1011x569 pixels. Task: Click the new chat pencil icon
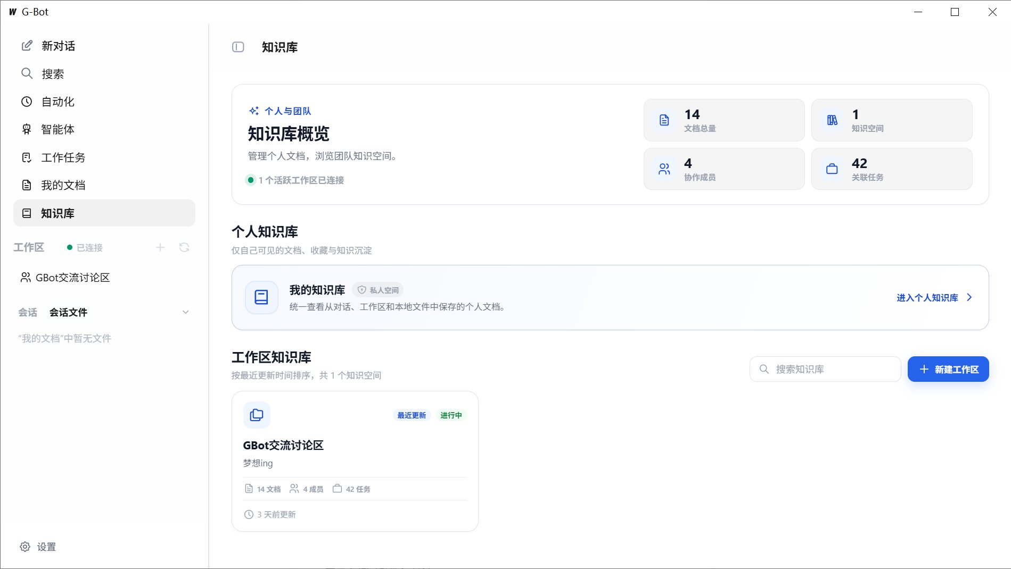(x=27, y=46)
